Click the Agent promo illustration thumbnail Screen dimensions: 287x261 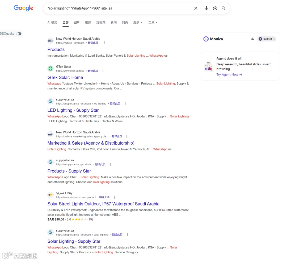[209, 66]
